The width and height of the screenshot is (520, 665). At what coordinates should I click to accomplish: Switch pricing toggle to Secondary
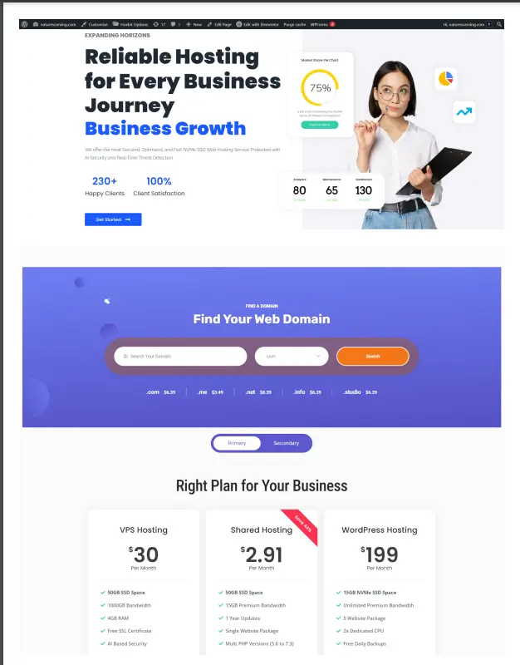point(286,443)
